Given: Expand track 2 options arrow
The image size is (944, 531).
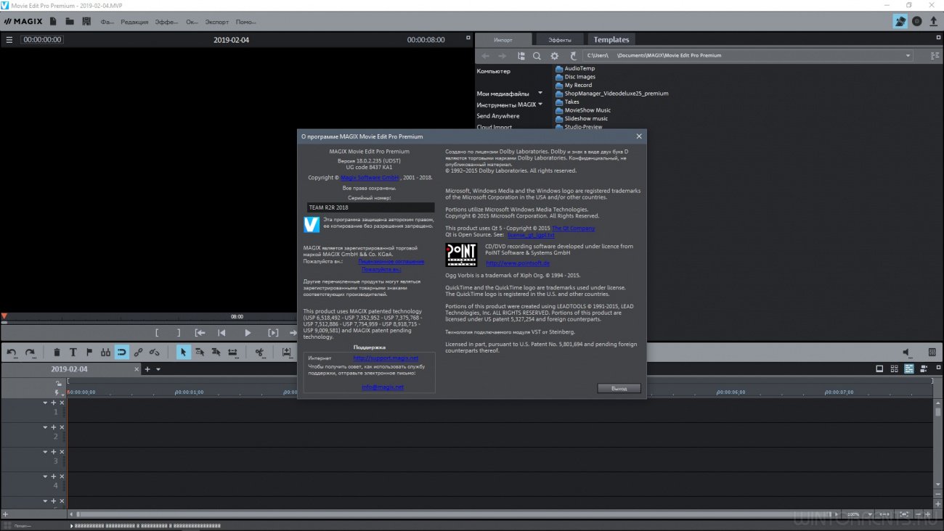Looking at the screenshot, I should click(x=45, y=427).
